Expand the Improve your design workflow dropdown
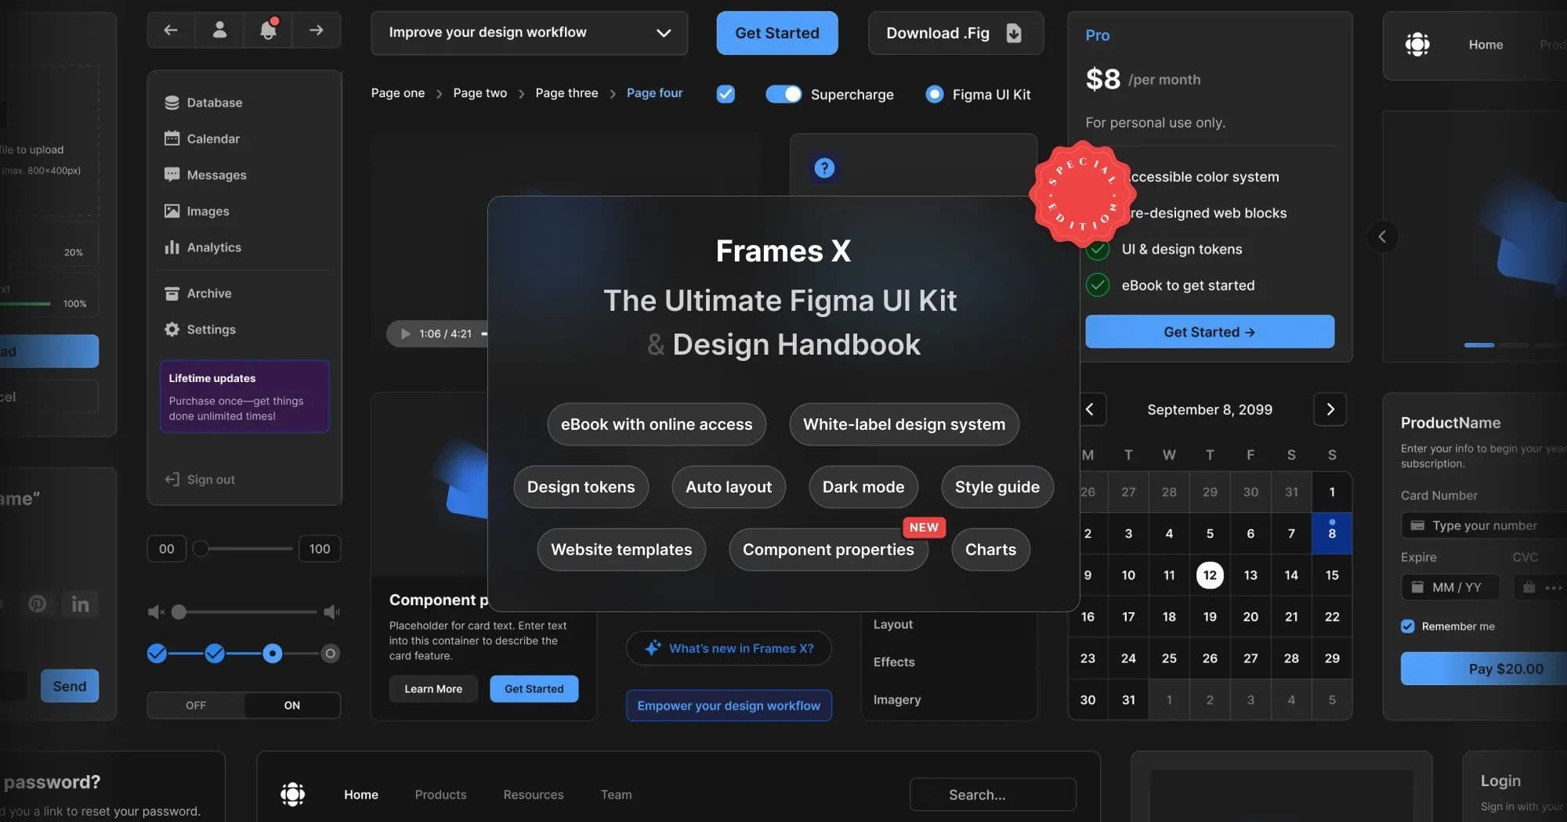 (x=530, y=33)
